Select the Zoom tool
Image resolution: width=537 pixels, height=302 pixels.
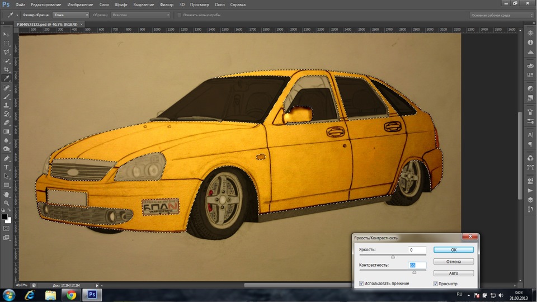[x=6, y=203]
